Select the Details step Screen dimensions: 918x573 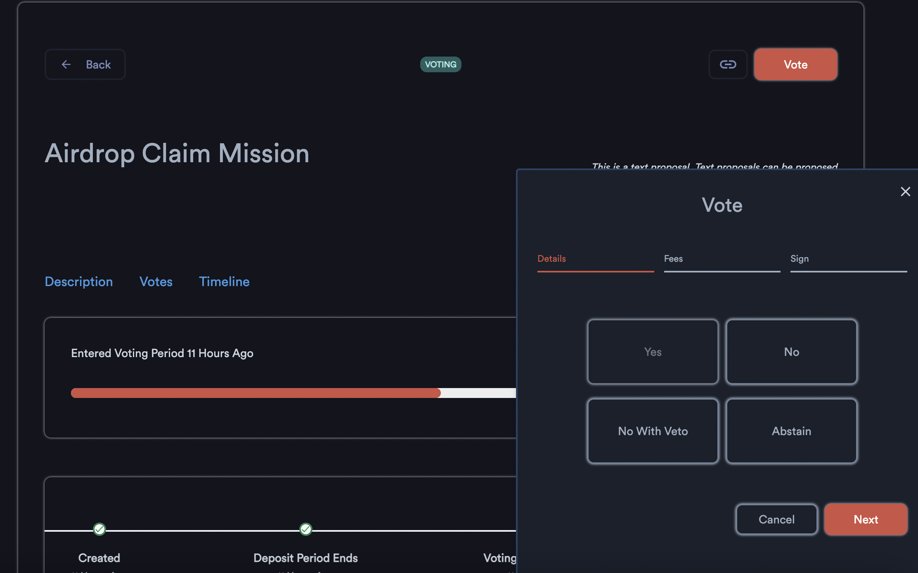pos(551,259)
